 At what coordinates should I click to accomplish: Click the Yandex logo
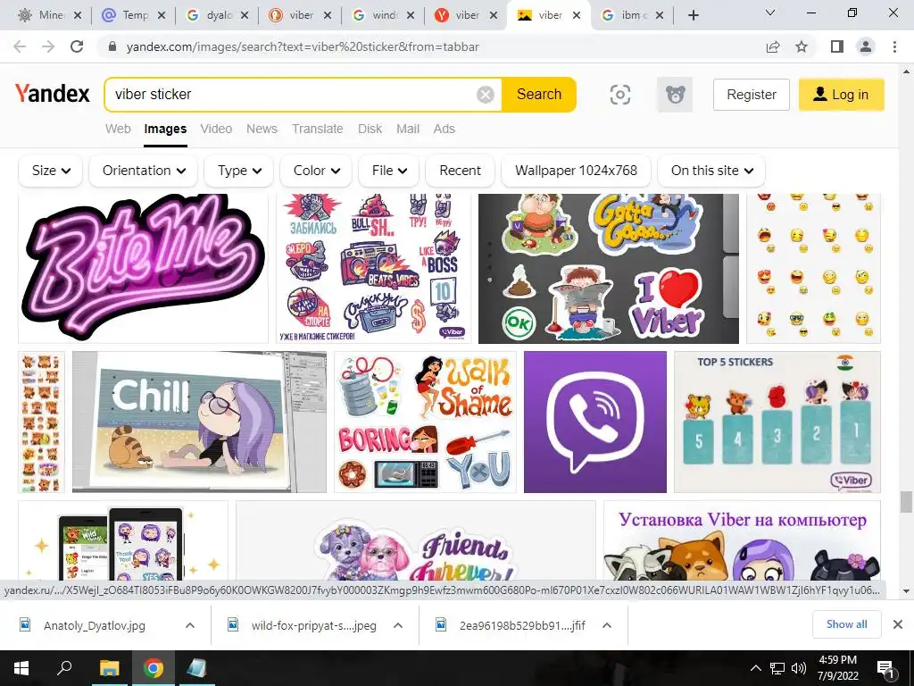pyautogui.click(x=53, y=94)
